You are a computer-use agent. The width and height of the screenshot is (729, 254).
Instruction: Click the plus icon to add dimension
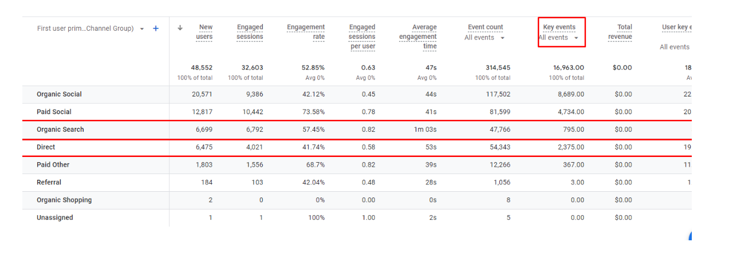(x=156, y=29)
